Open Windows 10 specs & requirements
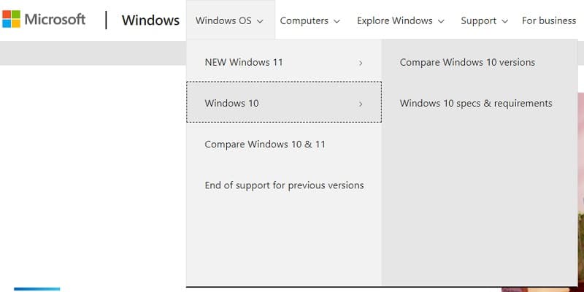 click(476, 103)
